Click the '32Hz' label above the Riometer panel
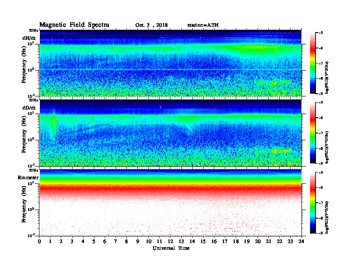Viewport: 359px width, 277px height. point(34,170)
